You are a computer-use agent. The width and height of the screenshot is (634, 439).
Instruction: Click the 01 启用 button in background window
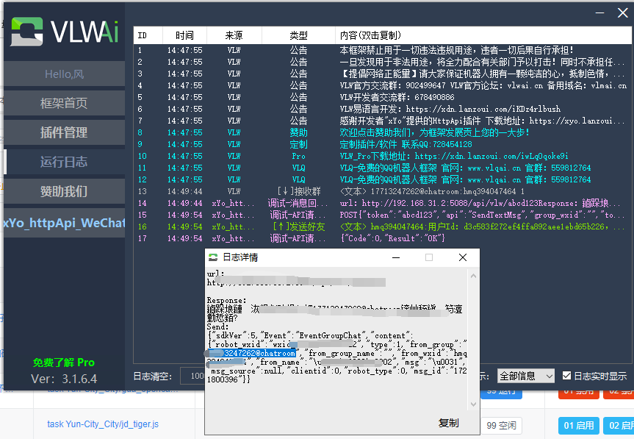(x=579, y=426)
